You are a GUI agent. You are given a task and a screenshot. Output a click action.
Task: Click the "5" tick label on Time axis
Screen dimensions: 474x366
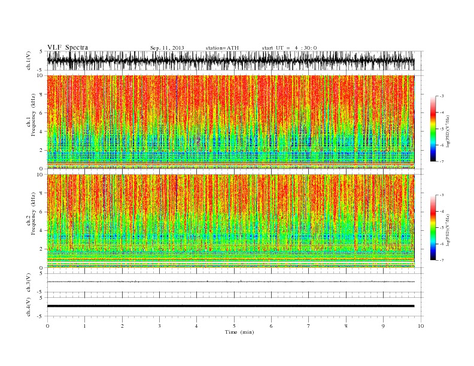coord(234,326)
